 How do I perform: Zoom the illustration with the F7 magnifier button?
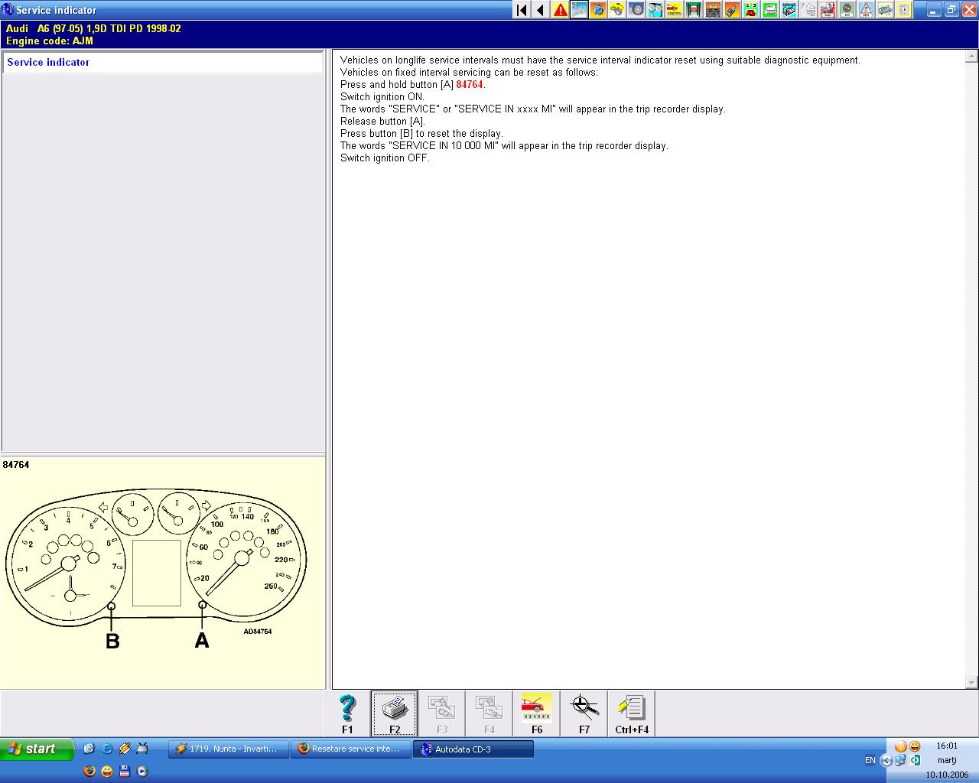pos(584,713)
